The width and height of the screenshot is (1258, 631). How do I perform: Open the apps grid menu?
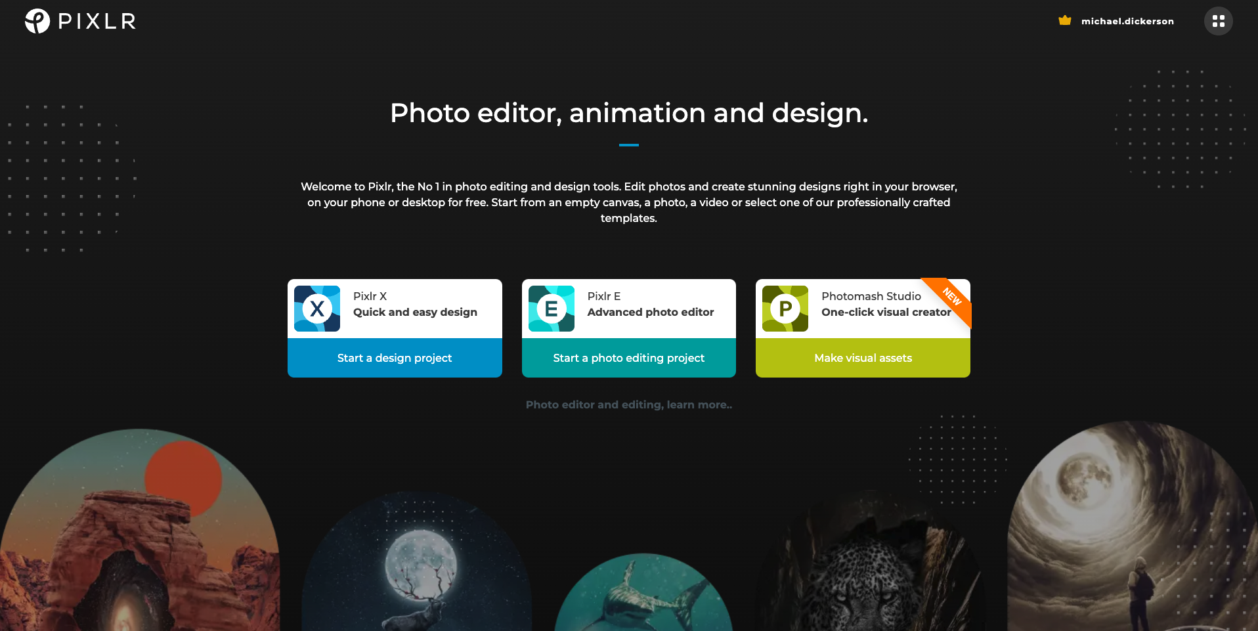(1218, 20)
